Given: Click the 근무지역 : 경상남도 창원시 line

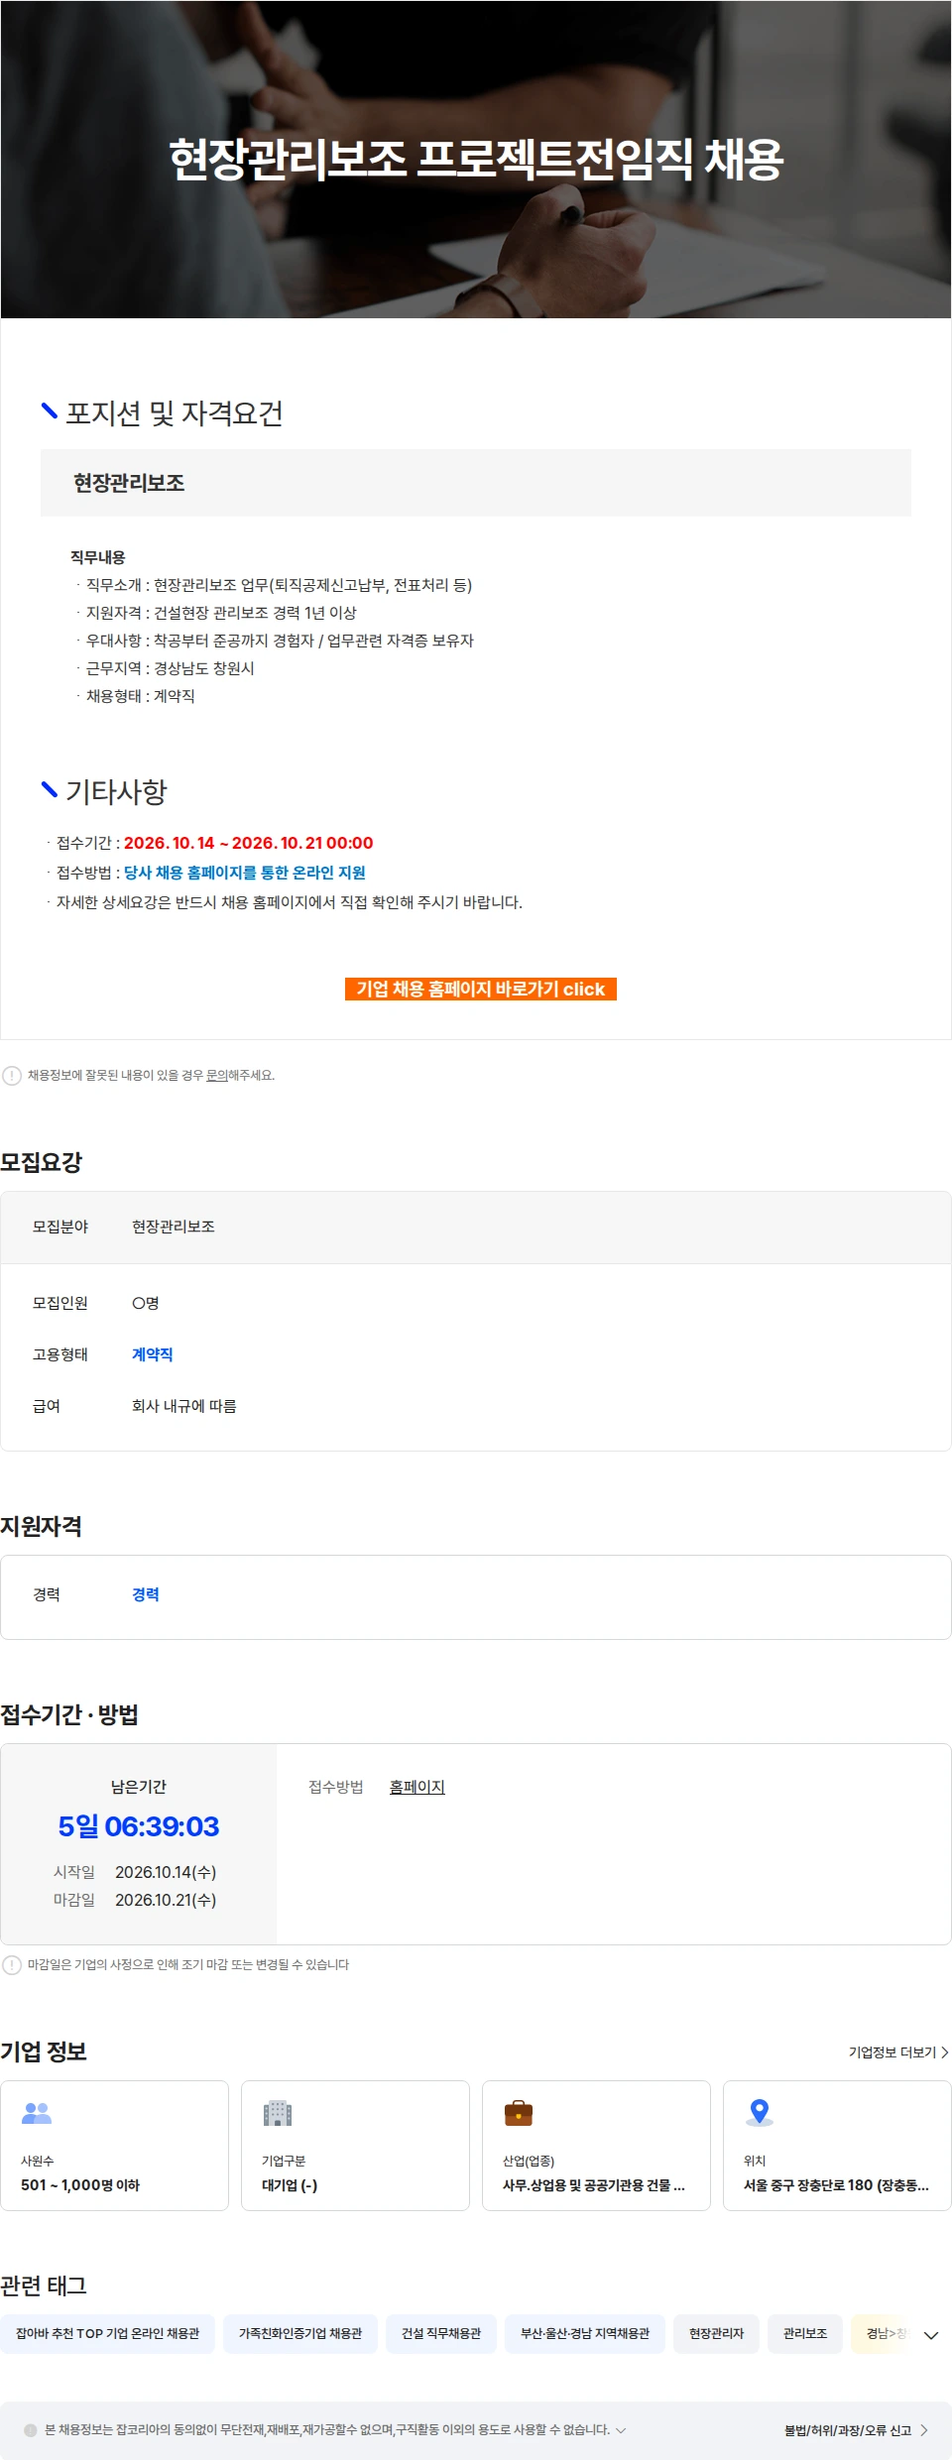Looking at the screenshot, I should 171,668.
